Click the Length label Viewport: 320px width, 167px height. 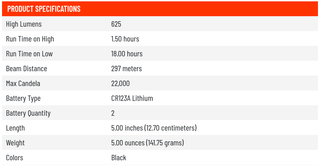pyautogui.click(x=15, y=128)
